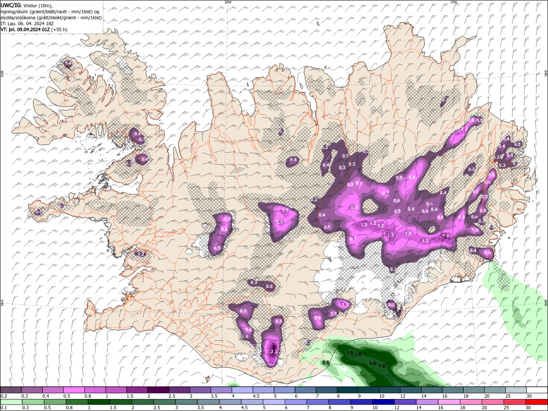Select the darkest green 1 swatch in the lower legend

pyautogui.click(x=98, y=402)
